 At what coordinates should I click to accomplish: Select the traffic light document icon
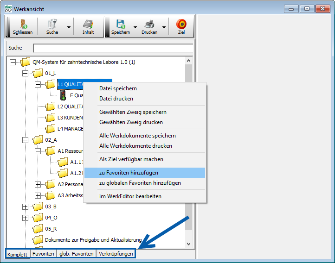tap(63, 95)
